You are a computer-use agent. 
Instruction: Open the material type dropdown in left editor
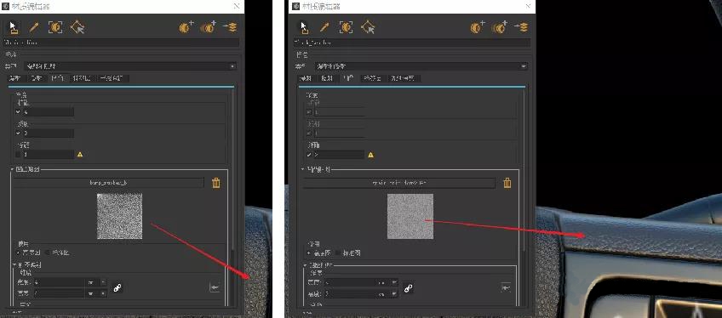pos(130,66)
